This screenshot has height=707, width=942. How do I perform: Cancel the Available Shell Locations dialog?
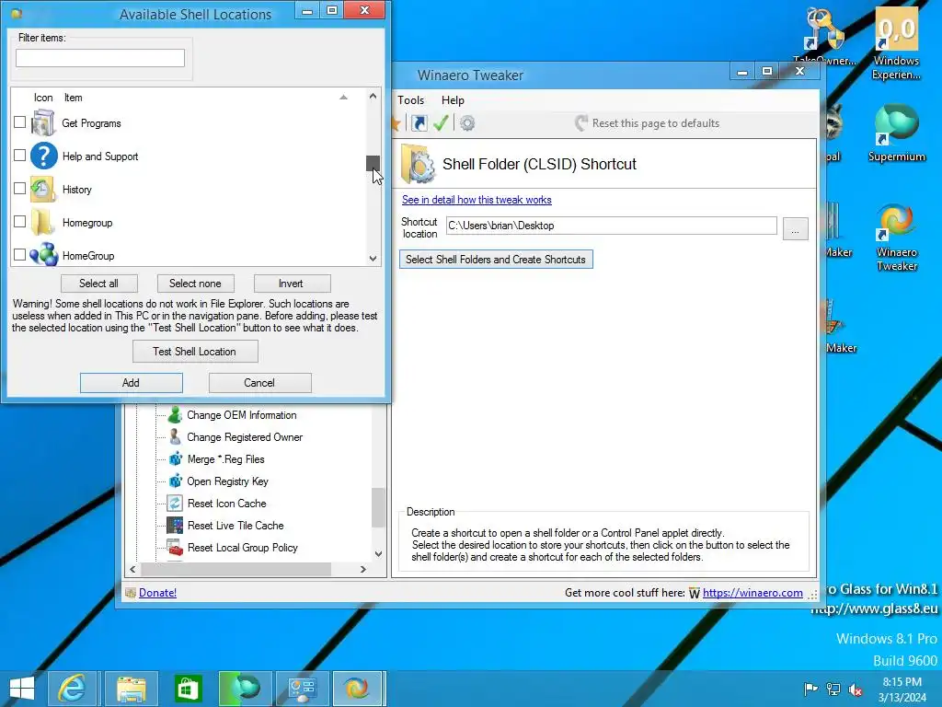259,382
